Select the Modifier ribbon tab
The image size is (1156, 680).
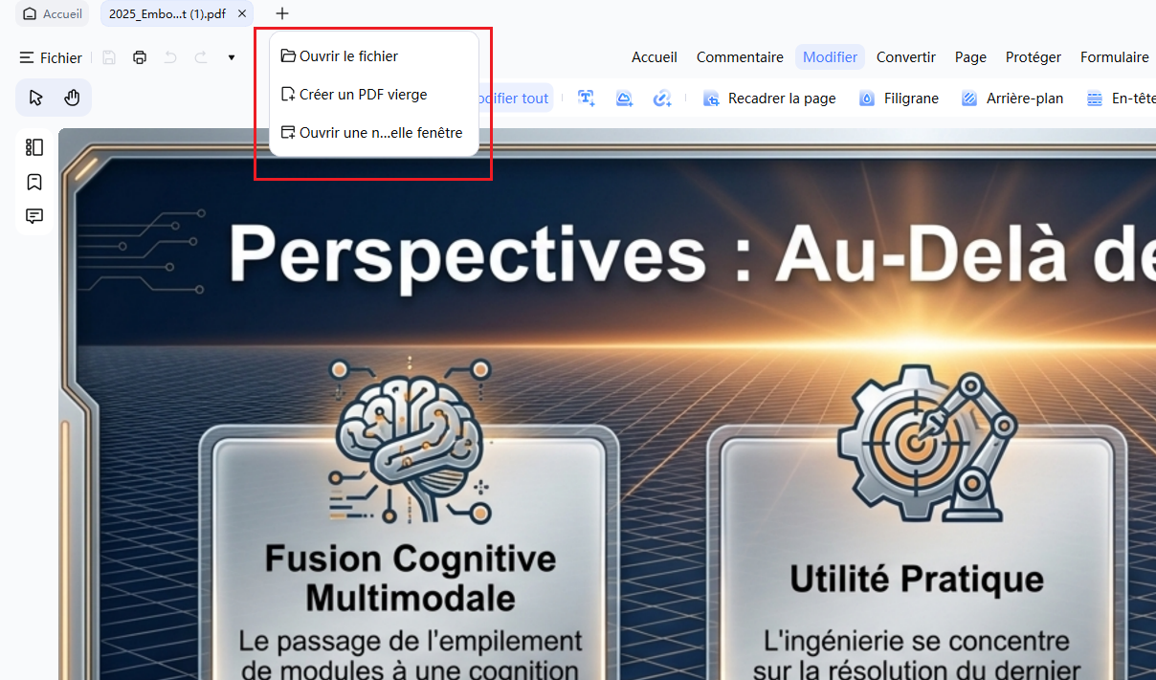pyautogui.click(x=830, y=57)
